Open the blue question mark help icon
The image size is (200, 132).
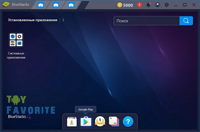[x=128, y=121]
